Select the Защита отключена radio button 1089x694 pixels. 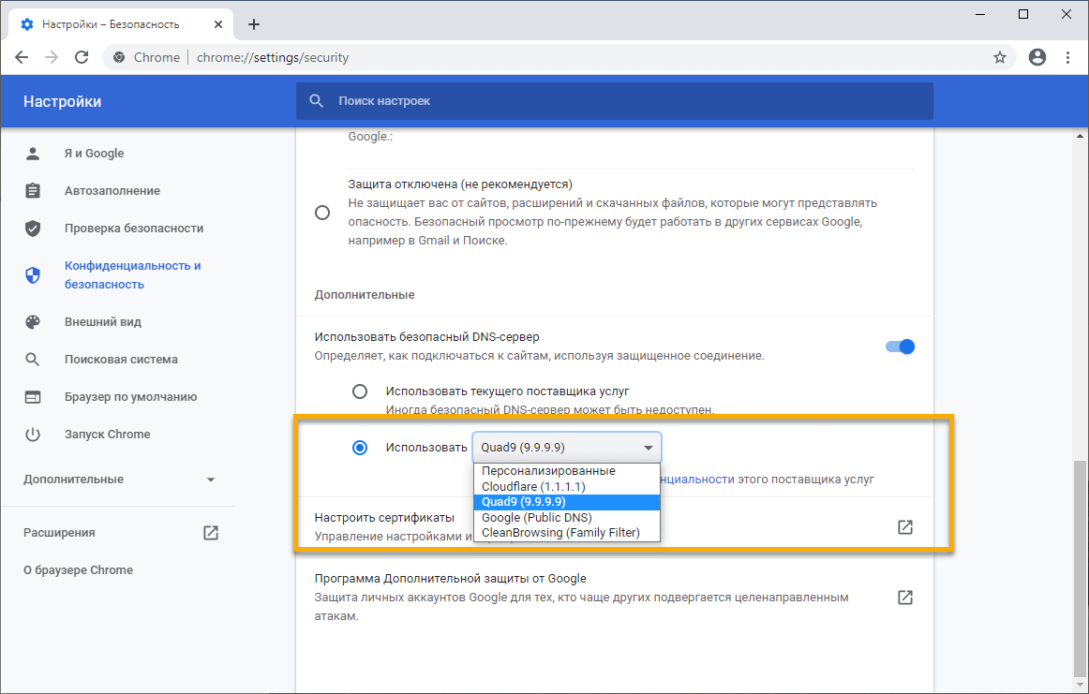pyautogui.click(x=321, y=213)
